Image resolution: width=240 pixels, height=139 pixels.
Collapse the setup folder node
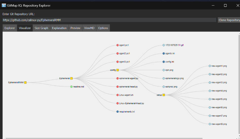(164, 95)
